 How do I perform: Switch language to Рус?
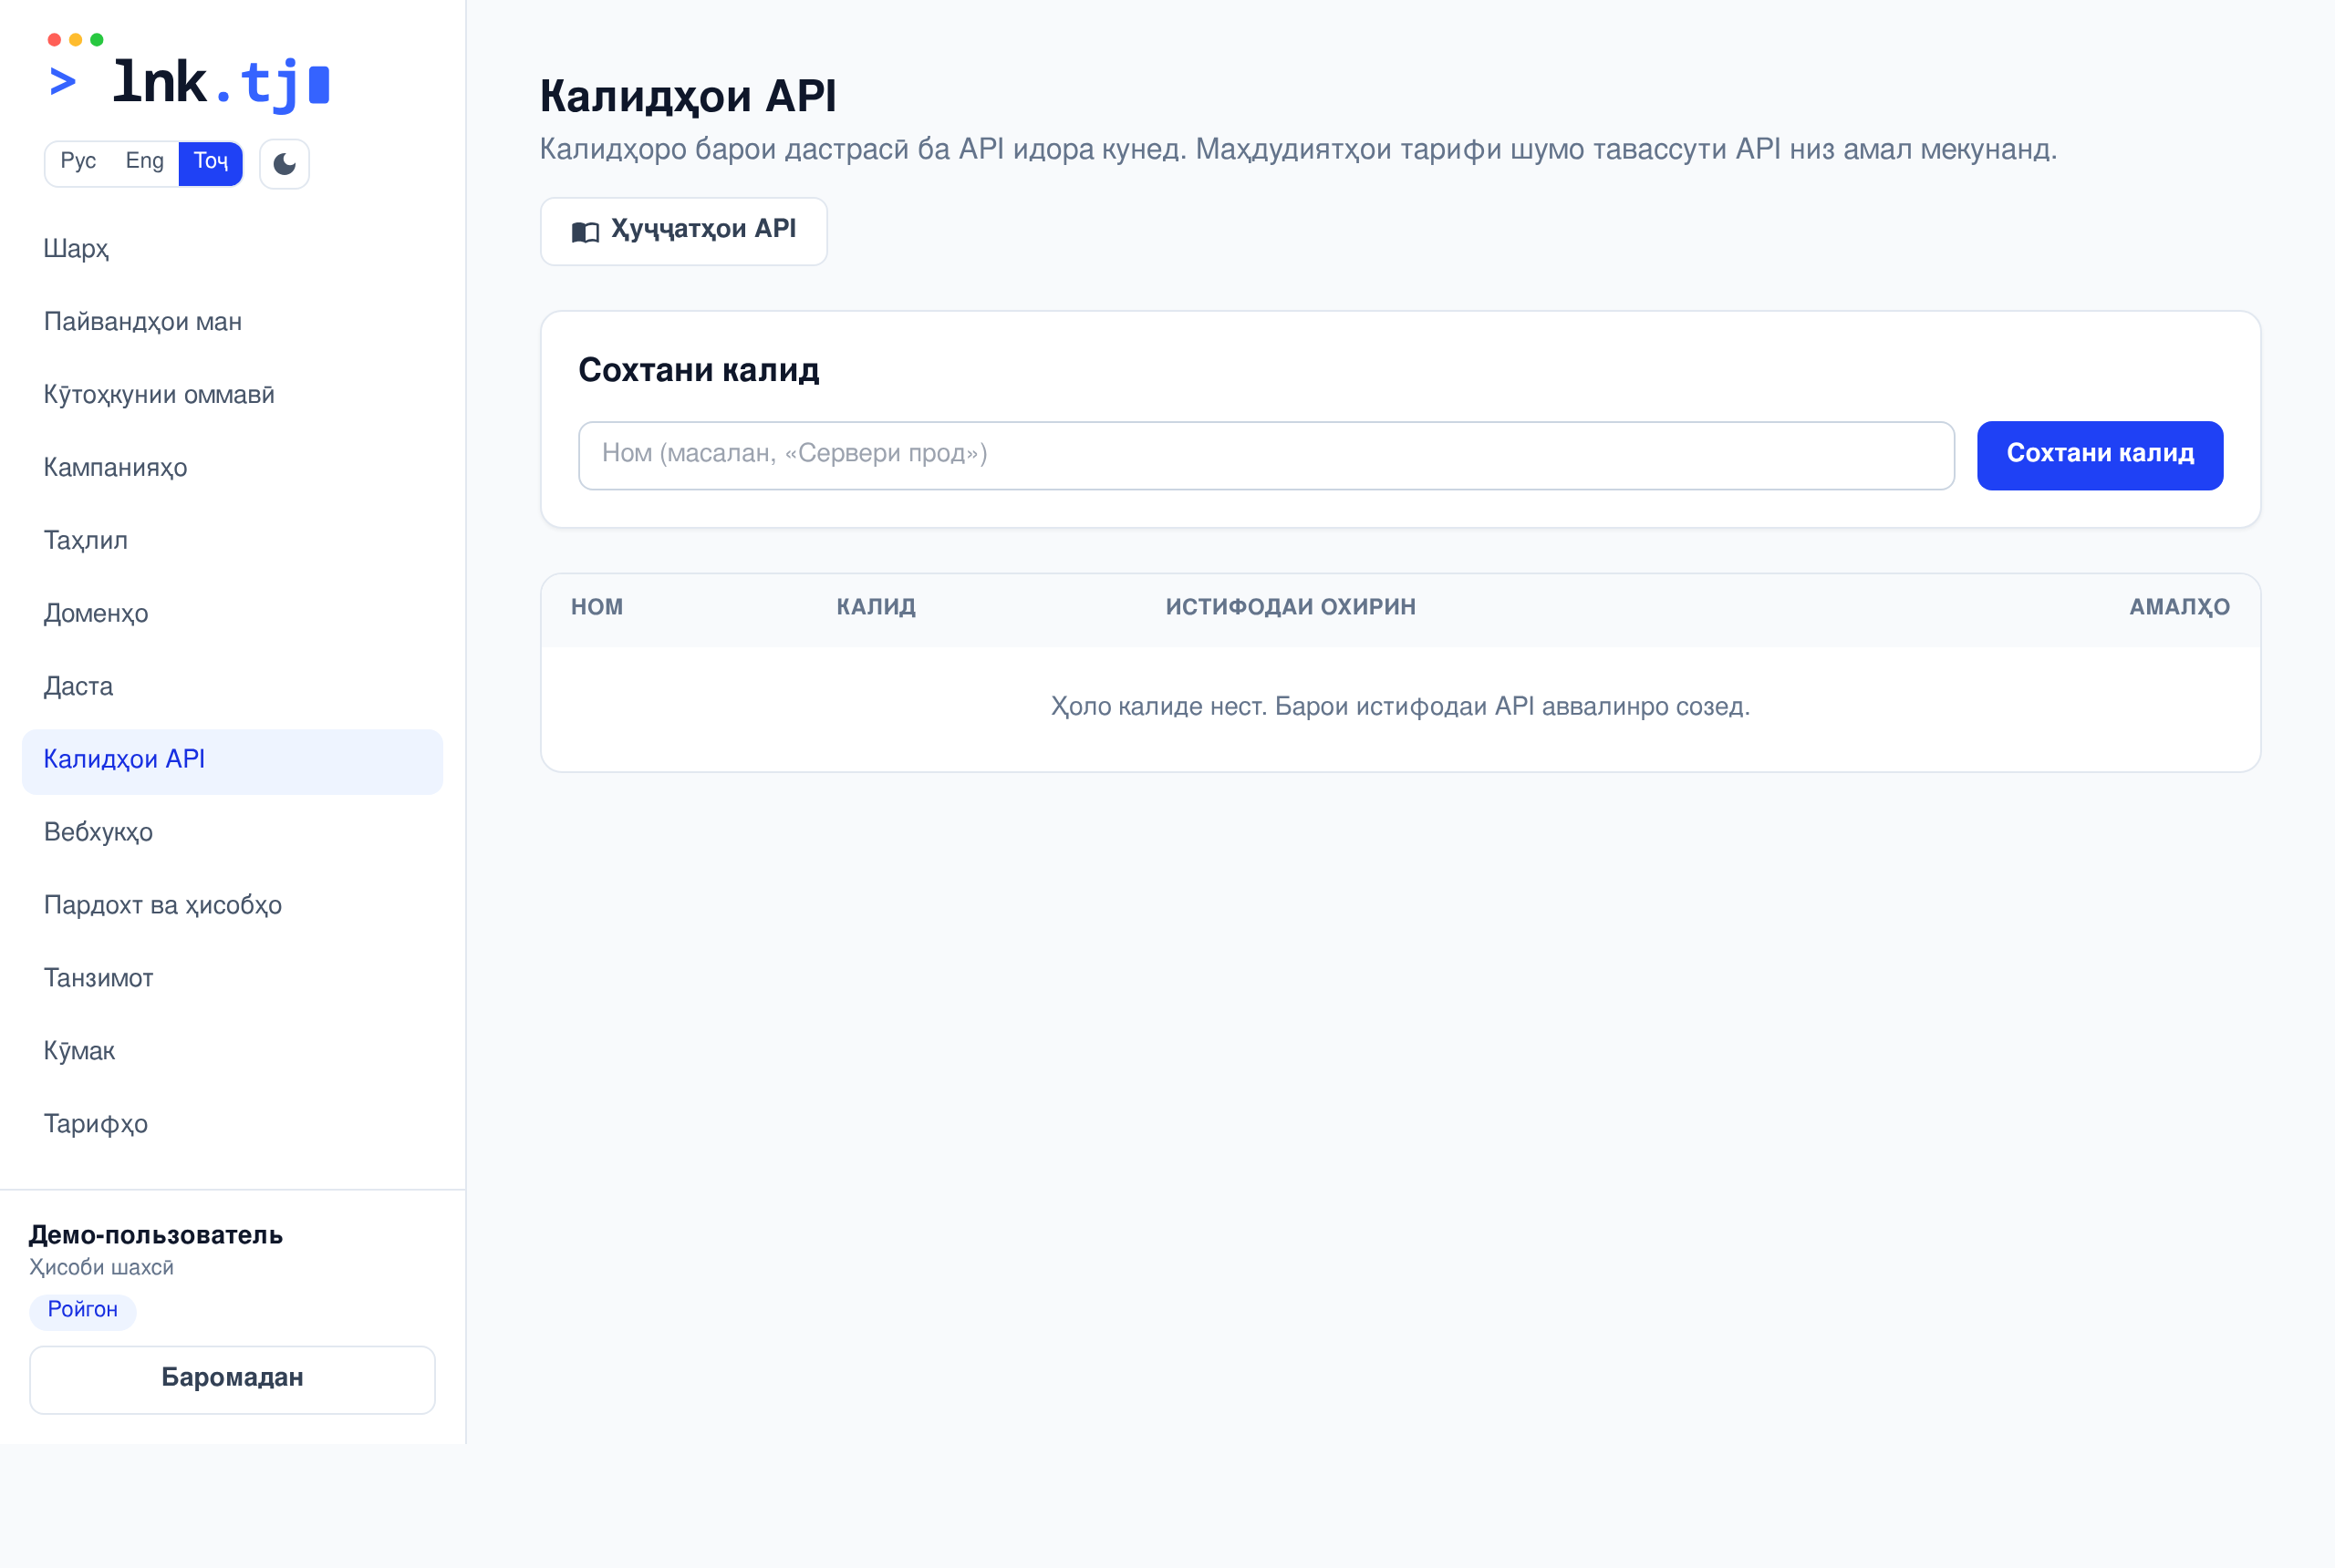pos(78,162)
